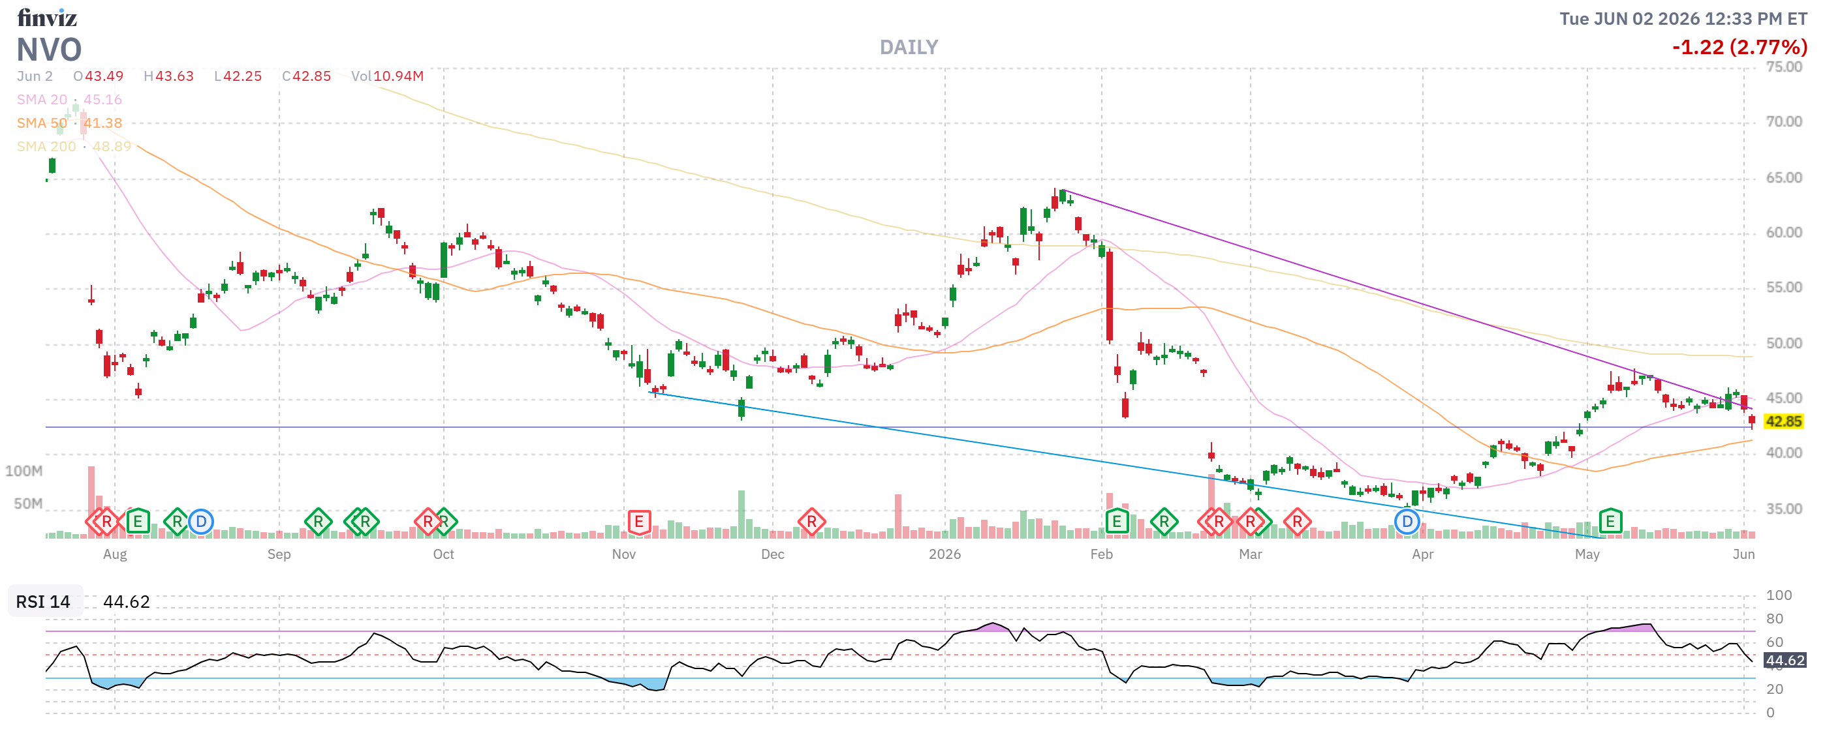Click the Vol 10.94M reading
The height and width of the screenshot is (733, 1825).
tap(388, 76)
